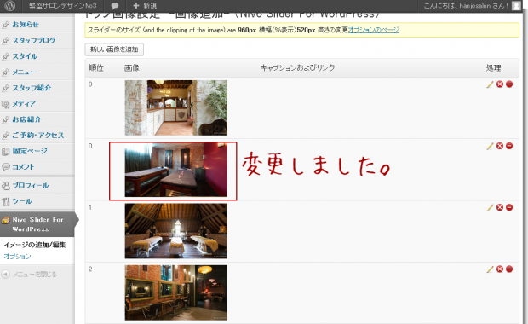Open the hanjosalon user greeting menu
This screenshot has width=528, height=324.
(x=466, y=6)
